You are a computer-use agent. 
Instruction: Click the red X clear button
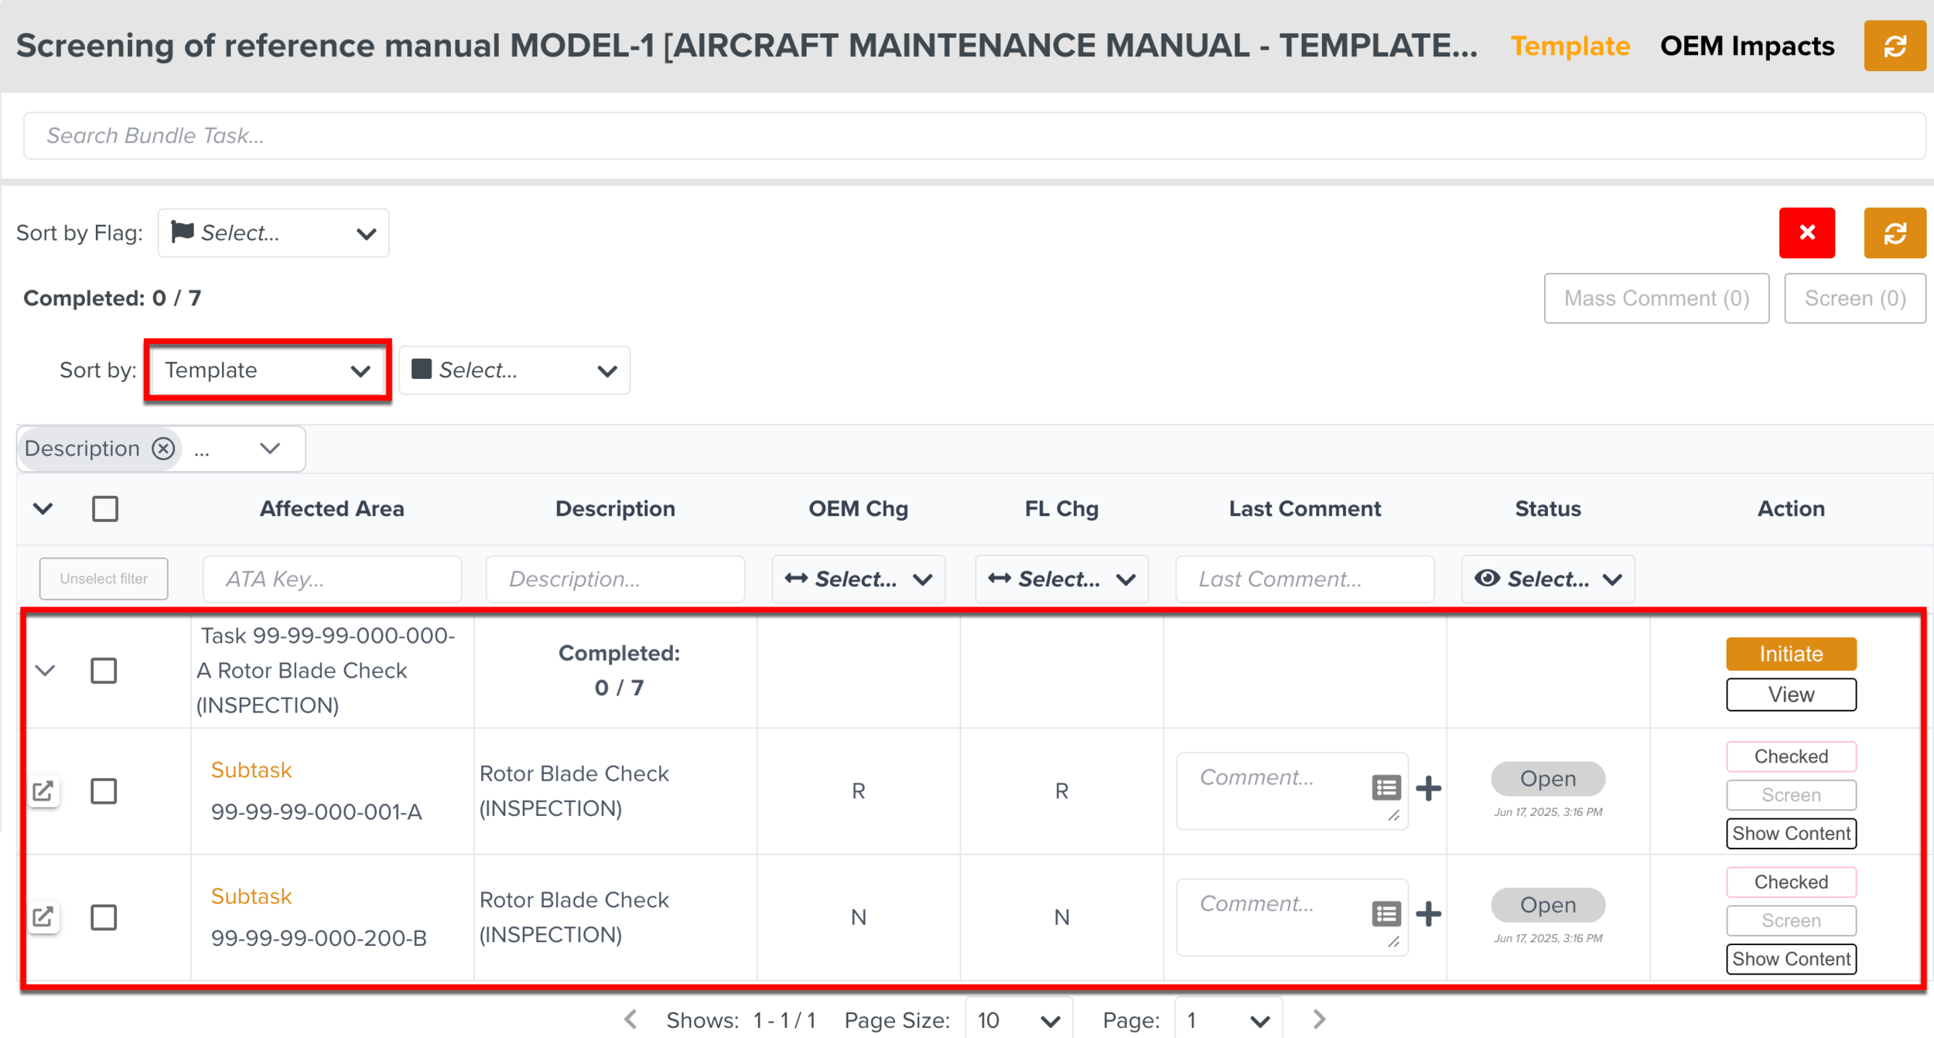(x=1806, y=233)
